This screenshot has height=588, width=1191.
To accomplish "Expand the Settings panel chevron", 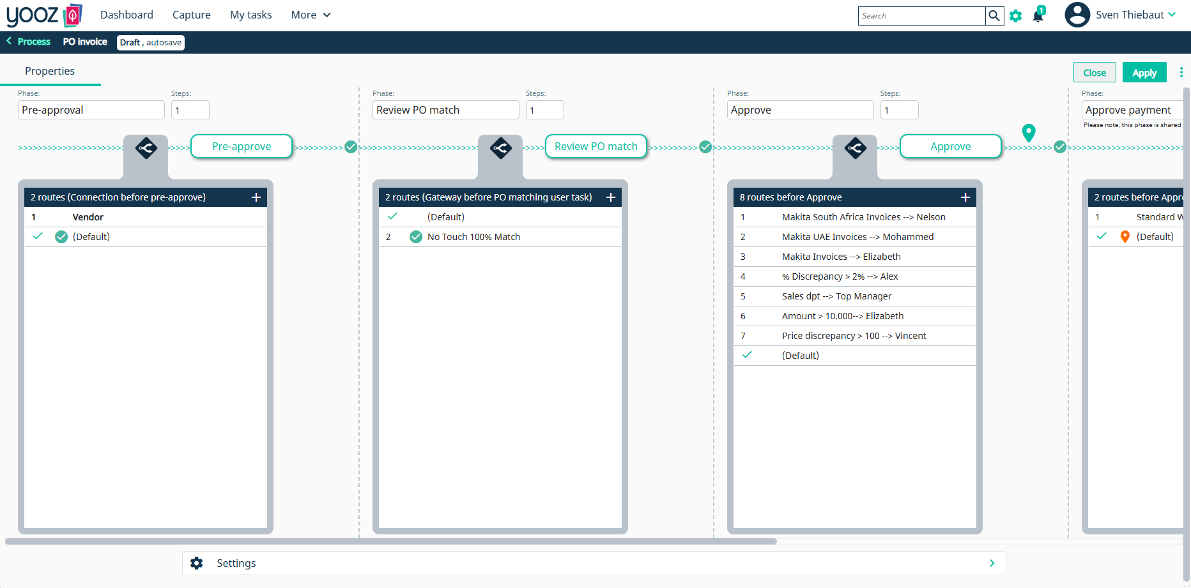I will pyautogui.click(x=992, y=563).
